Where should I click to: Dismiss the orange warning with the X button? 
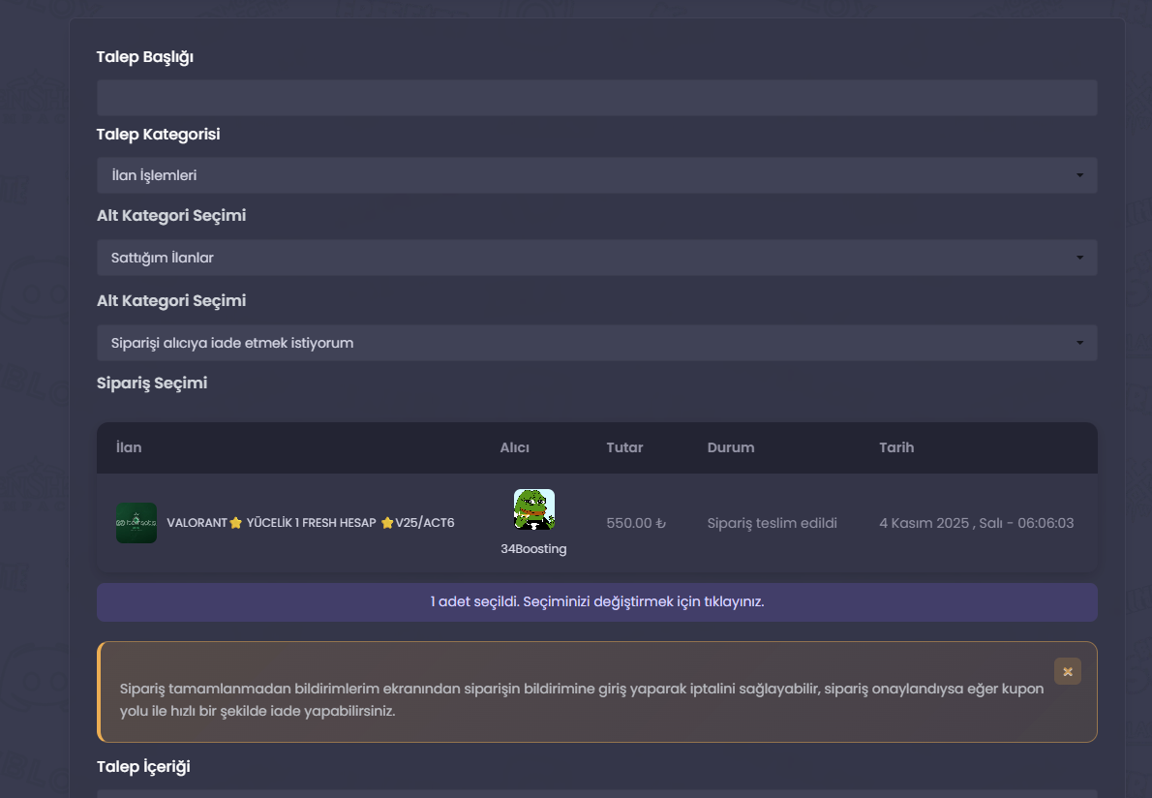click(1068, 671)
